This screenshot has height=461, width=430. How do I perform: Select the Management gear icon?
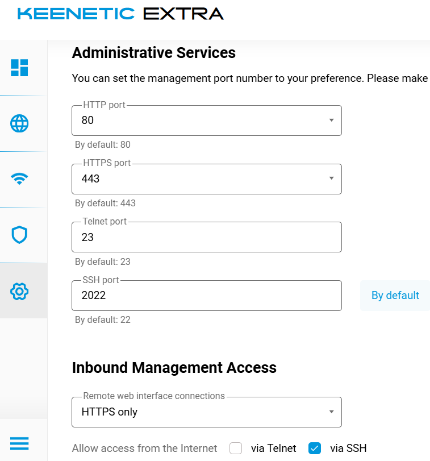point(19,291)
